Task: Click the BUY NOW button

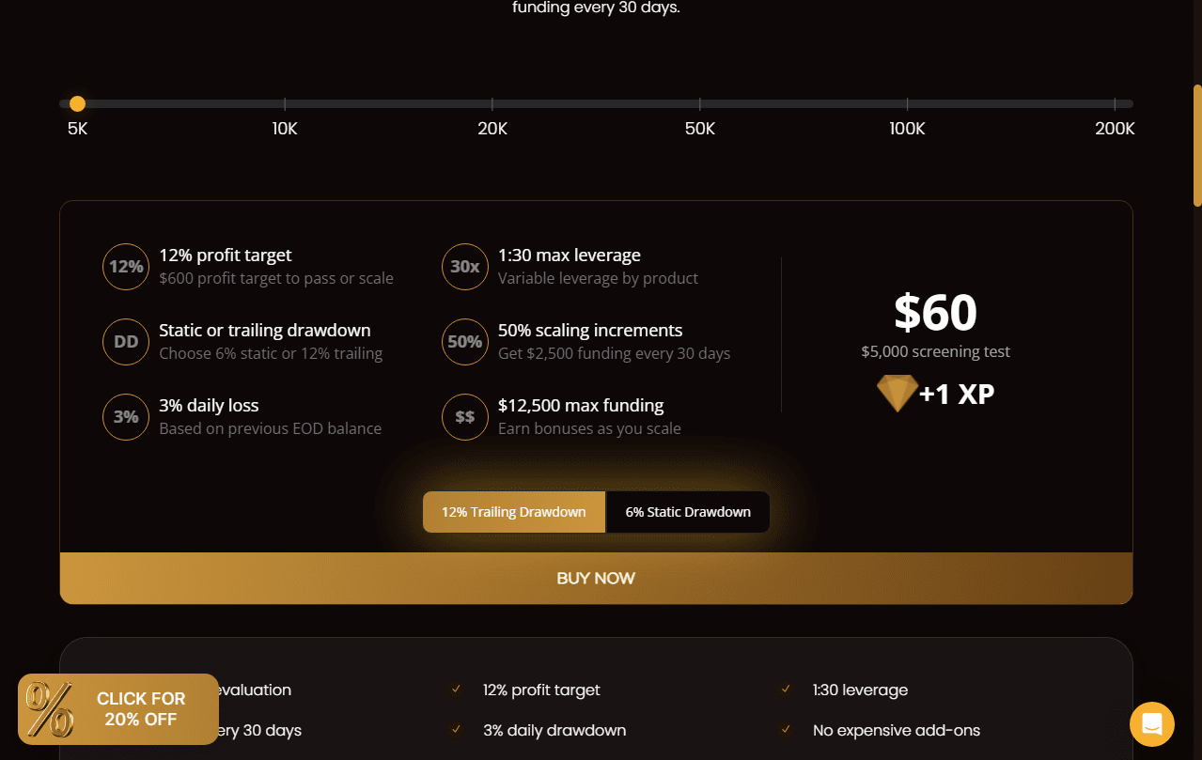Action: tap(596, 579)
